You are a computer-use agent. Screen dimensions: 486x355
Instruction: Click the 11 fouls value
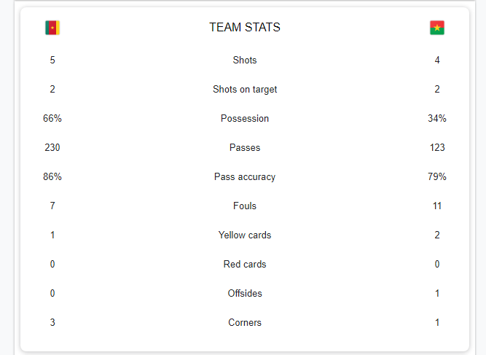tap(437, 206)
